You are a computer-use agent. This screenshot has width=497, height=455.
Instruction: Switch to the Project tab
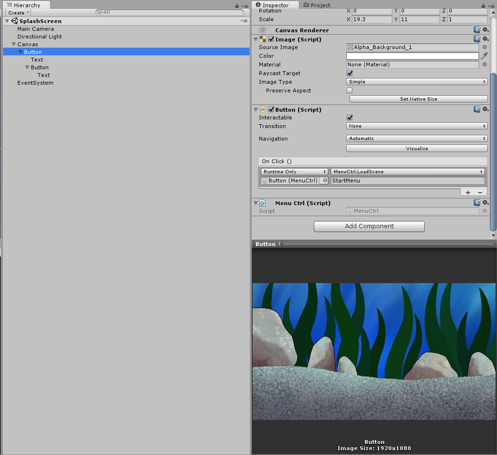317,5
